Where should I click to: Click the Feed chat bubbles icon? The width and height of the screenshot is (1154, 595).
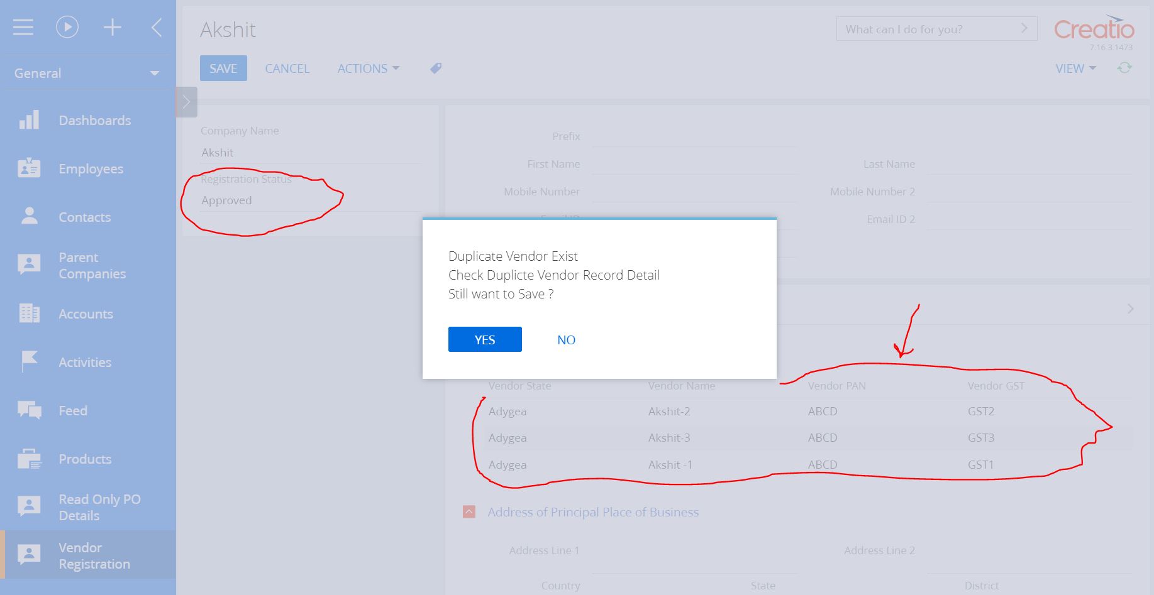[29, 410]
